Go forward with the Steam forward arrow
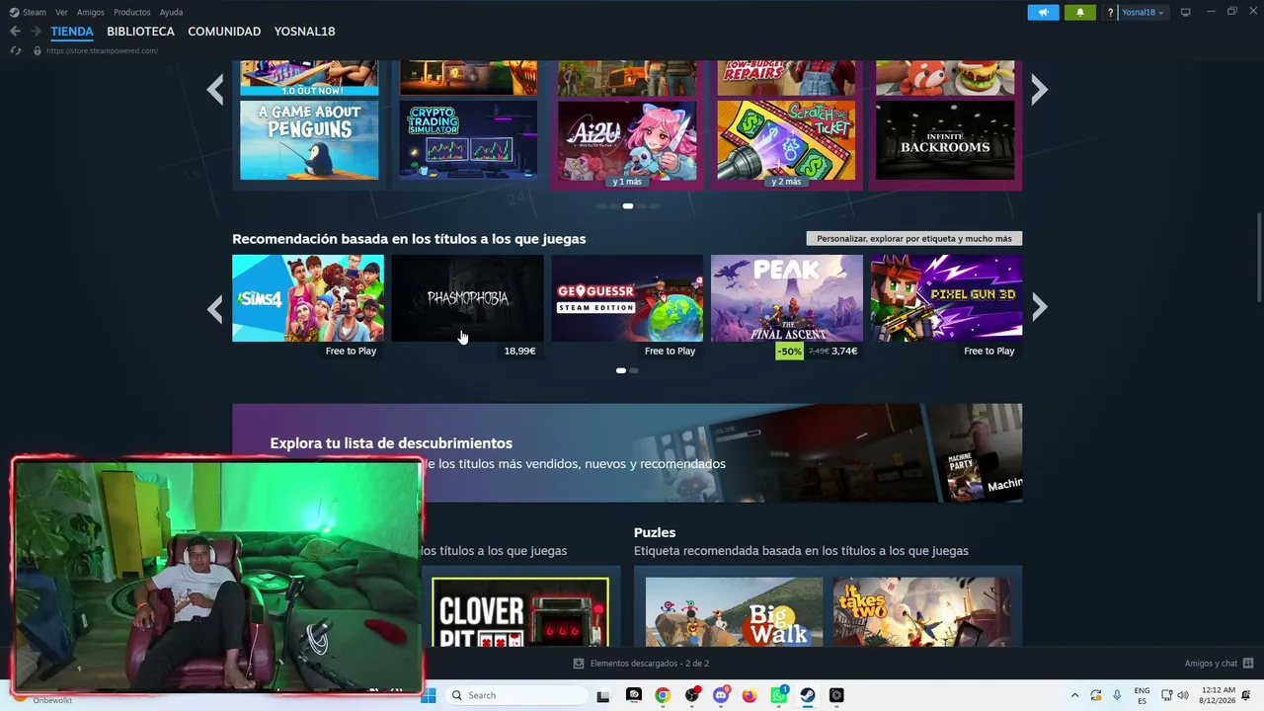Screen dimensions: 1264x711 [x=36, y=32]
